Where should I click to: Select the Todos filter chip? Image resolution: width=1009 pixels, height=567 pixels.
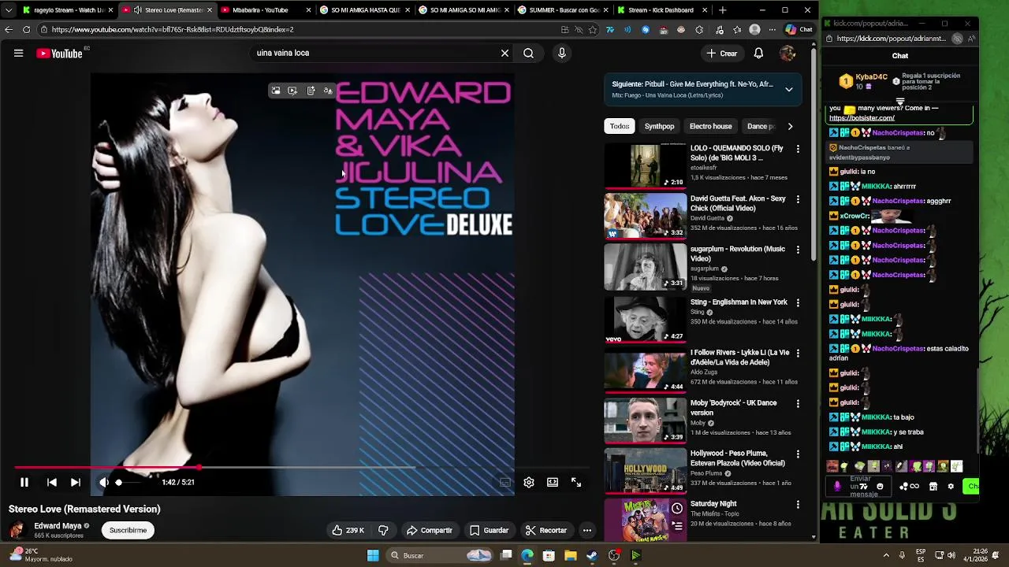pyautogui.click(x=620, y=126)
